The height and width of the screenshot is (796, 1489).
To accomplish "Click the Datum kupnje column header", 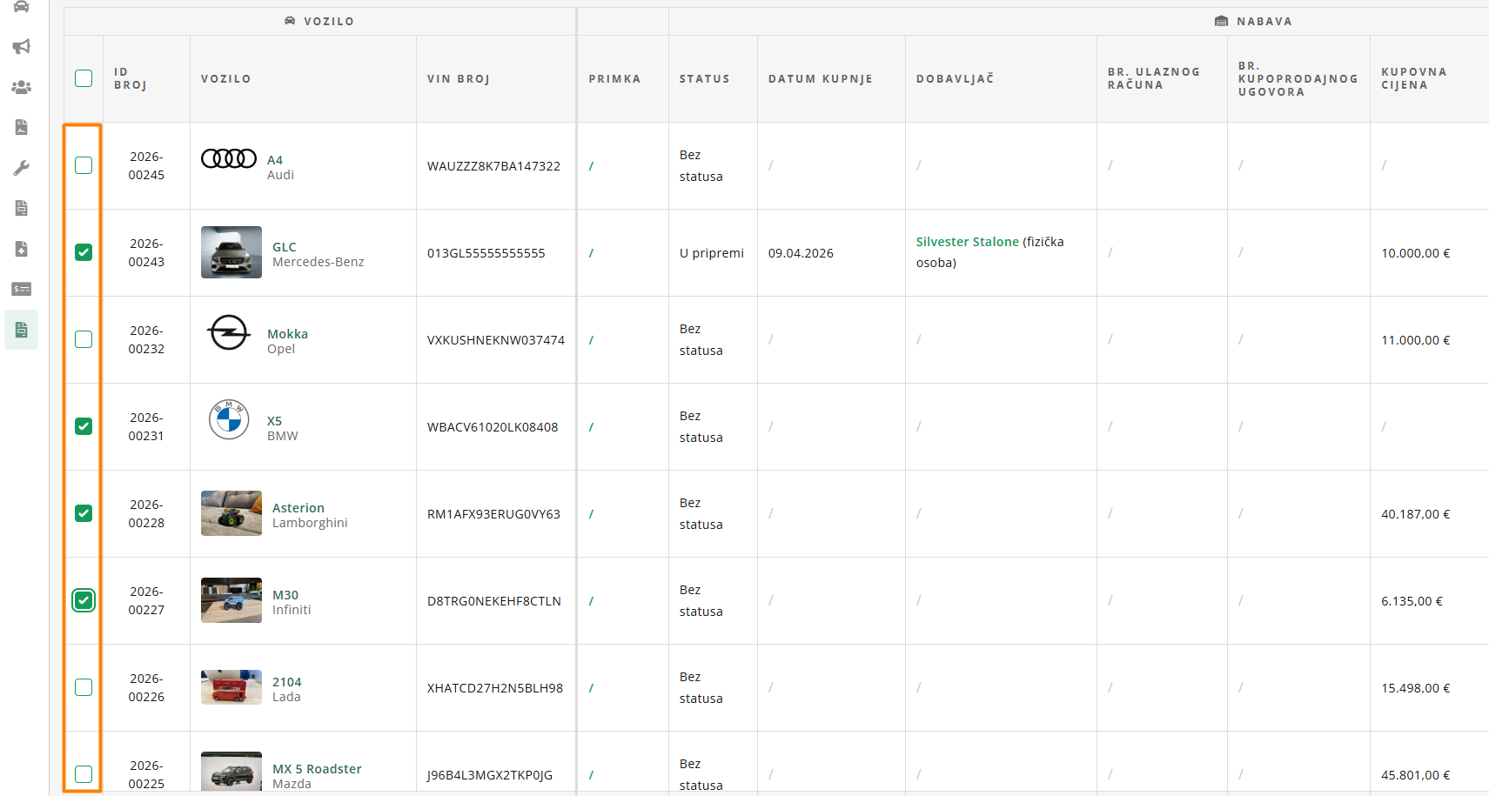I will (x=820, y=78).
